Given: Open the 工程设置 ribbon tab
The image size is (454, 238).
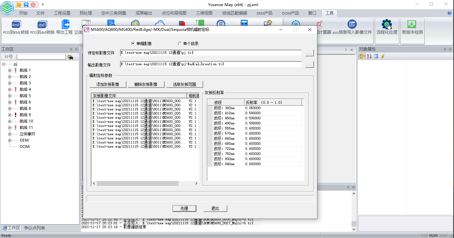Looking at the screenshot, I should click(62, 13).
